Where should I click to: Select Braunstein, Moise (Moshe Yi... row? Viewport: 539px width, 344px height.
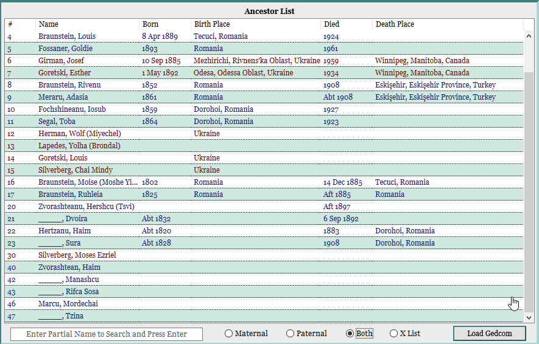coord(264,182)
